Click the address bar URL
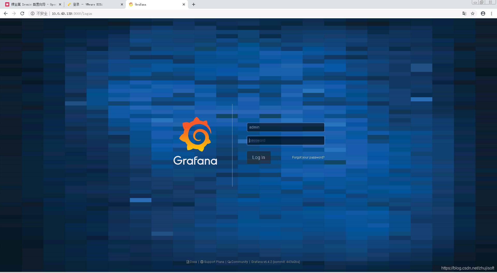Screen dimensions: 497x273 tap(72, 13)
